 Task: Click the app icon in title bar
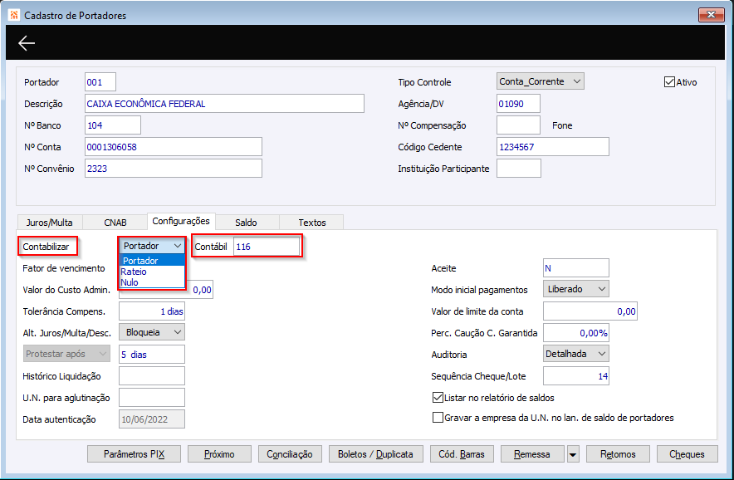tap(13, 15)
